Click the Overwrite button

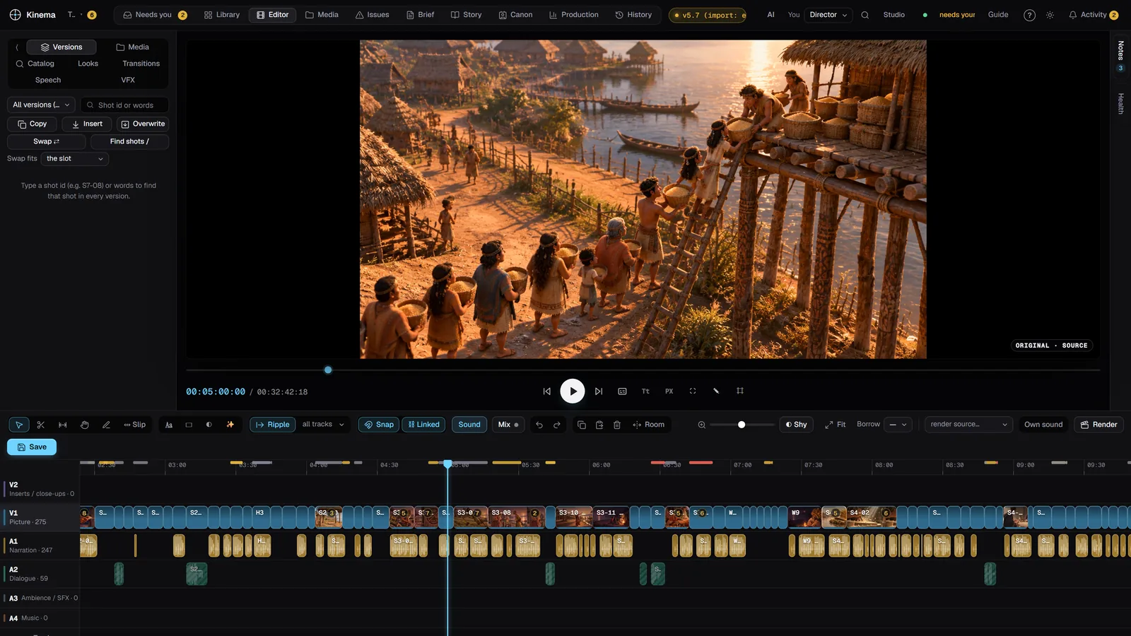pyautogui.click(x=143, y=124)
